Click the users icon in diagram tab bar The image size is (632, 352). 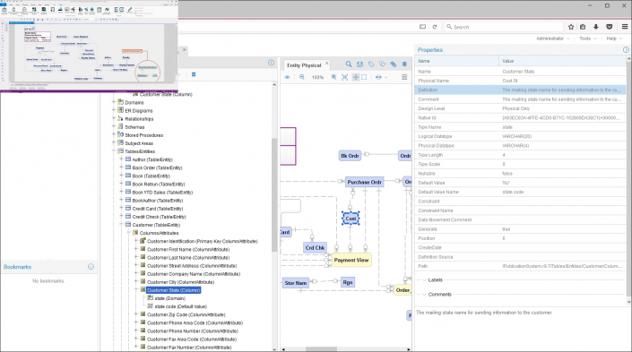pos(360,64)
